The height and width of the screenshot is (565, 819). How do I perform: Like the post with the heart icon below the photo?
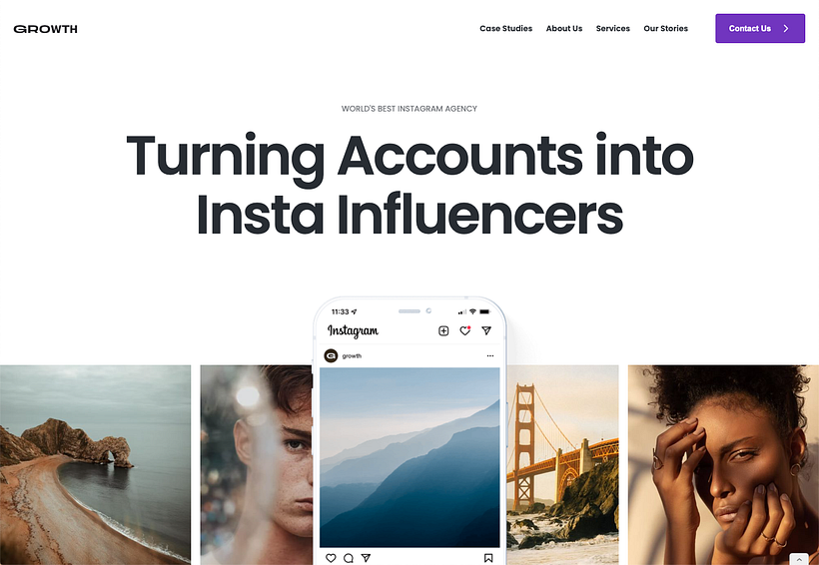pos(331,558)
